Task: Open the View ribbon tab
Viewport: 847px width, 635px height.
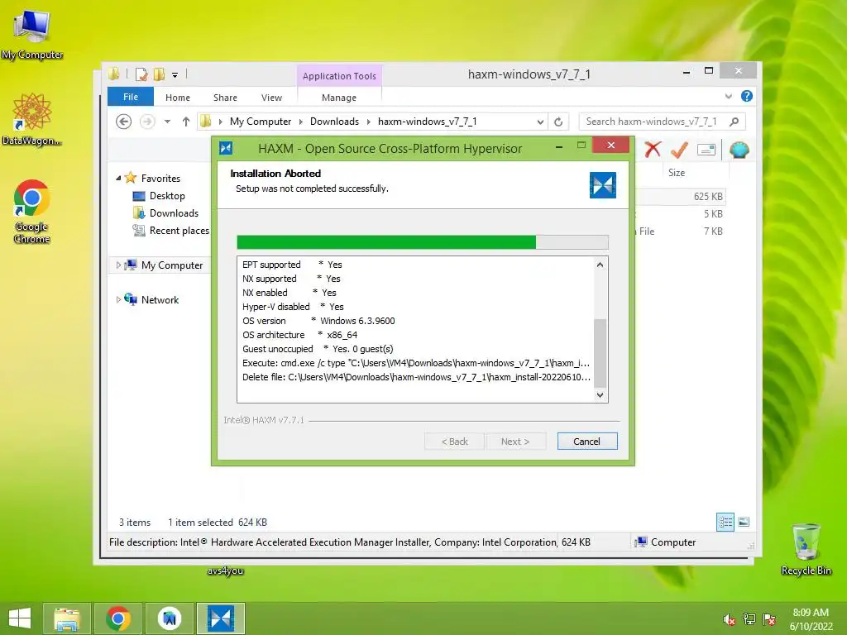Action: [271, 98]
